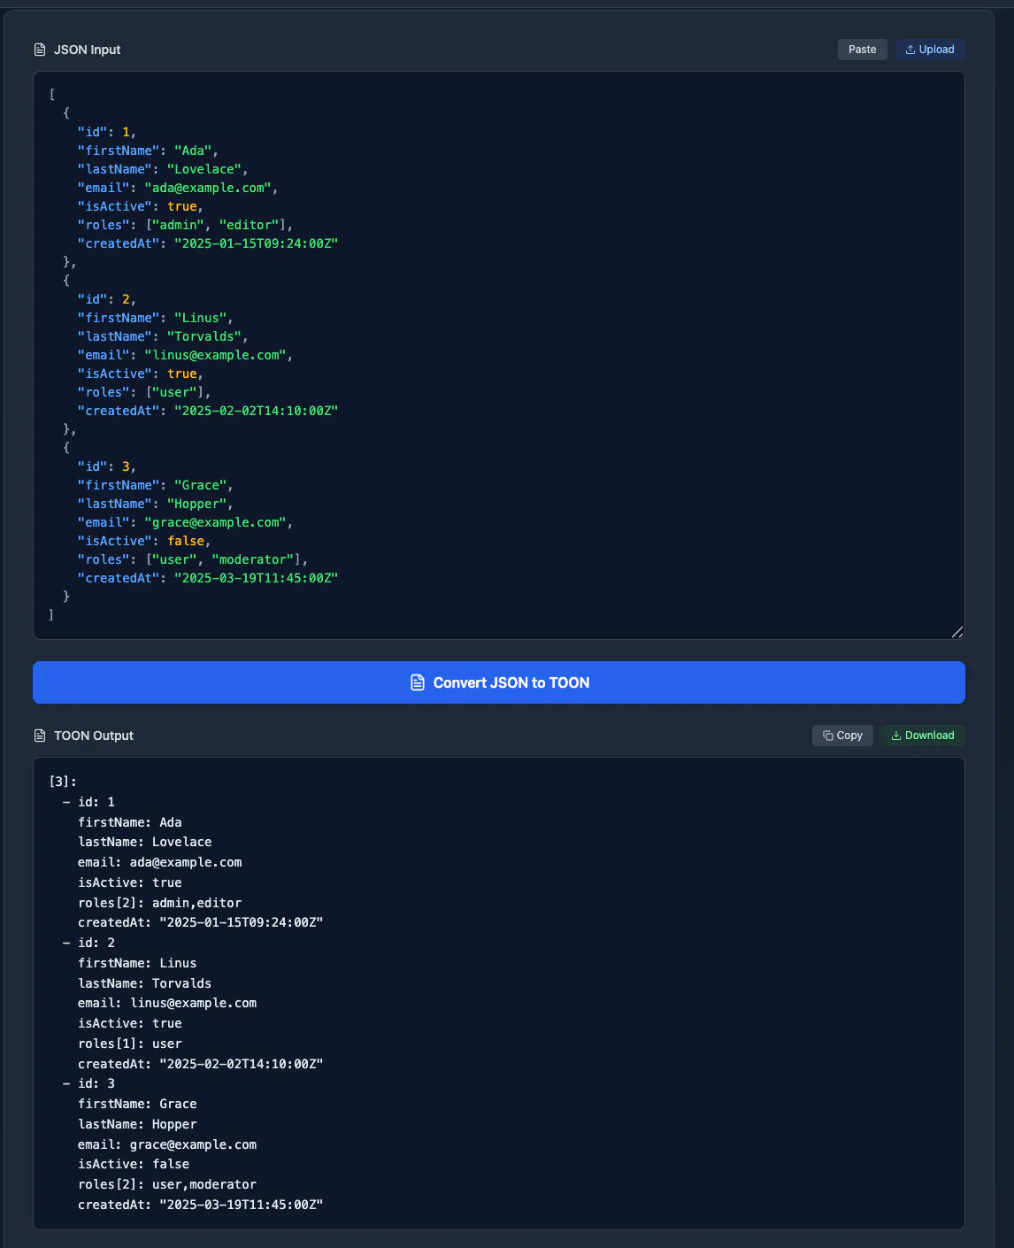Click "roles[2]: user,moderator" in TOON output
Image resolution: width=1014 pixels, height=1248 pixels.
point(167,1184)
